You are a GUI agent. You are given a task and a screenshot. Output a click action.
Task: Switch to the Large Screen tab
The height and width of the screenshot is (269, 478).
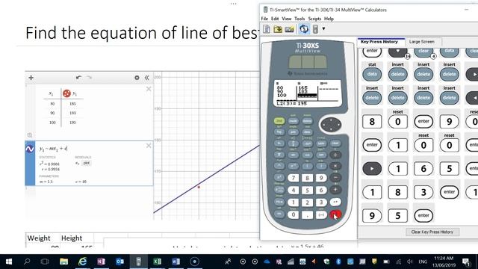[421, 42]
